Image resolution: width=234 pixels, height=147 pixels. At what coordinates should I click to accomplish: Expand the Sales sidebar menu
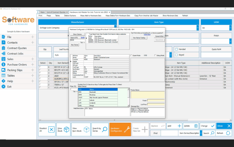(x=32, y=58)
